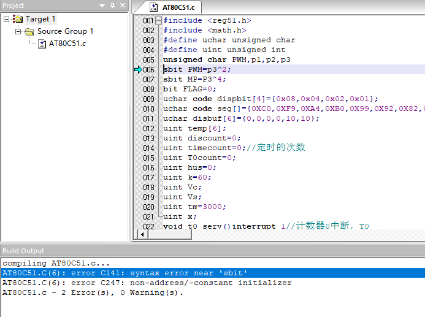Select the Source Group 1 label
Image resolution: width=425 pixels, height=317 pixels.
tap(65, 31)
